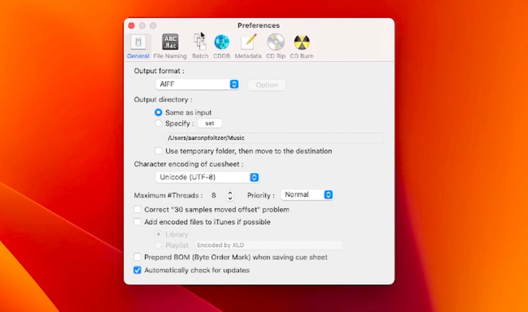Open the AIFF output format dropdown
This screenshot has height=312, width=528.
[197, 84]
